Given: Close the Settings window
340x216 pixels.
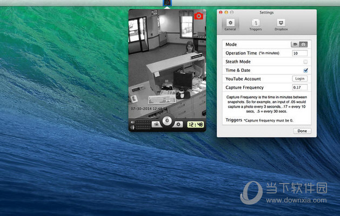Looking at the screenshot, I should coord(221,12).
